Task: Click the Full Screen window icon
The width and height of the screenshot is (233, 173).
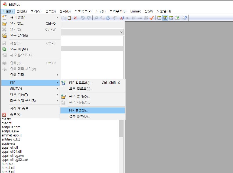Action: (x=177, y=18)
